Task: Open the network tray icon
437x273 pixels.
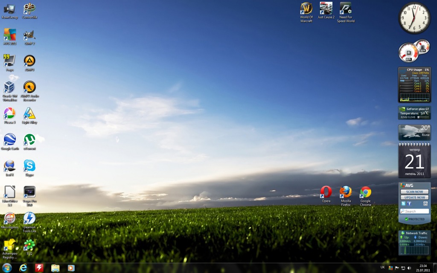Action: coord(403,268)
